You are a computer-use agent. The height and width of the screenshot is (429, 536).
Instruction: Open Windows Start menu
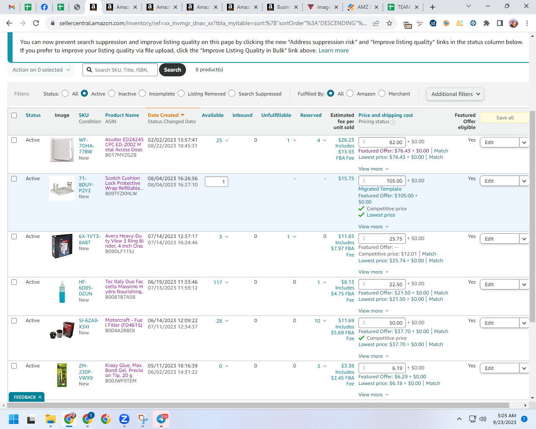pyautogui.click(x=13, y=419)
